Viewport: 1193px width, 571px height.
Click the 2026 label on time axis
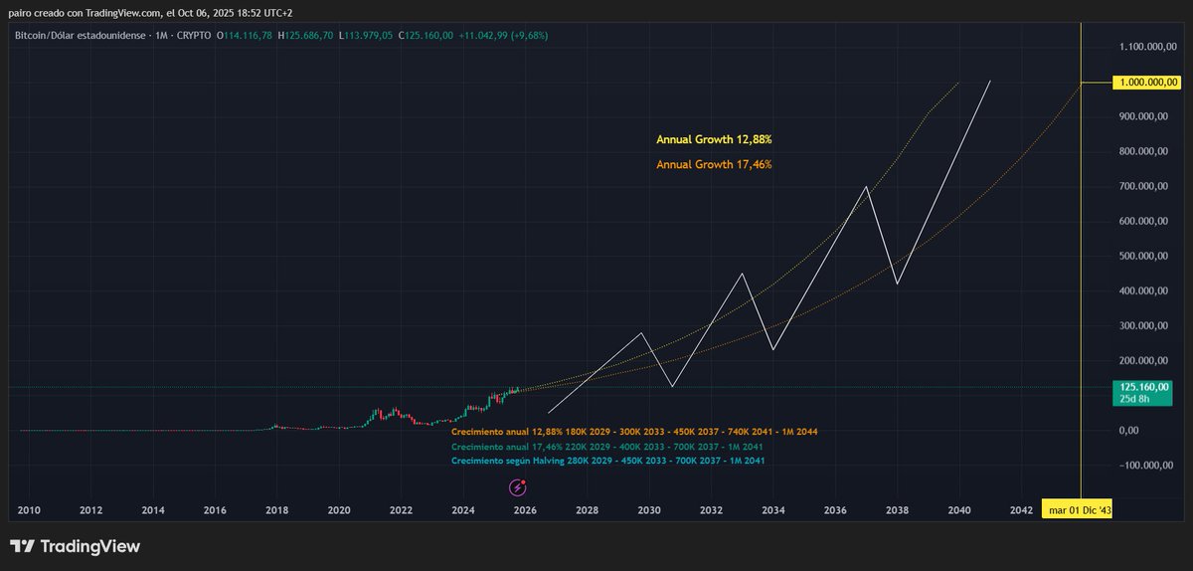[525, 510]
